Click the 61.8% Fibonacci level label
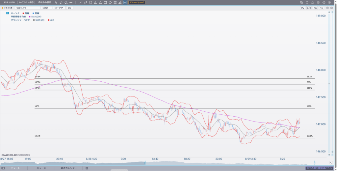 (309, 88)
